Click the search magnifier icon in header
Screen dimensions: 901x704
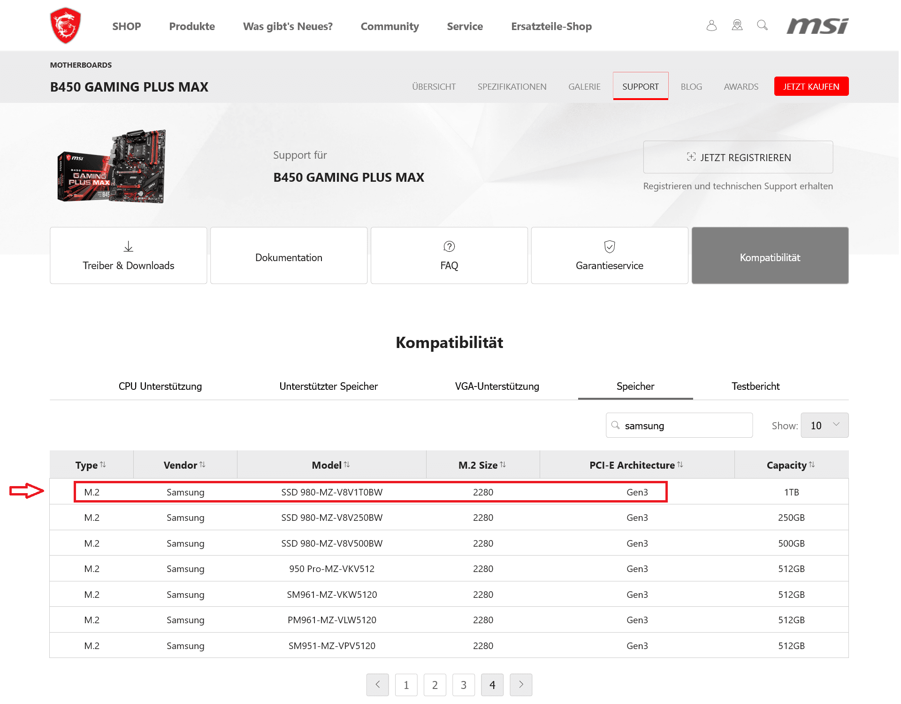click(763, 25)
